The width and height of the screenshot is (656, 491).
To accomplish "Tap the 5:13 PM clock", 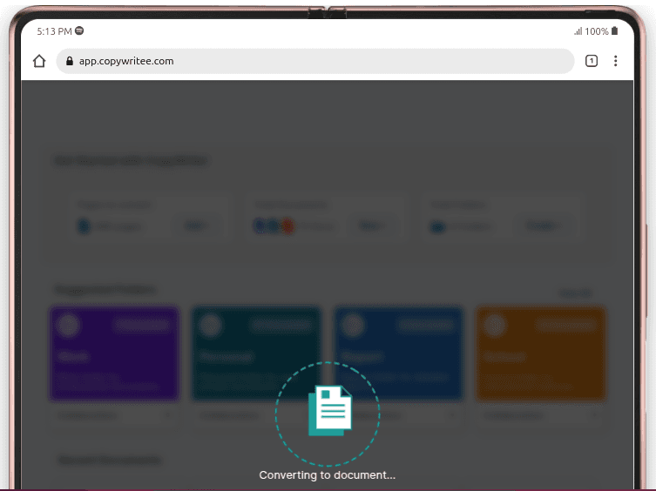I will (54, 31).
